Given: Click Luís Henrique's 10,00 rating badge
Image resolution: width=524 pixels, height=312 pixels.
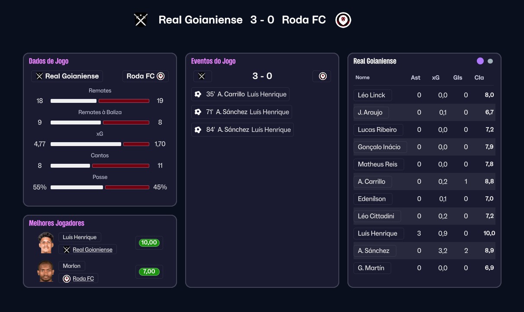Looking at the screenshot, I should coord(149,243).
